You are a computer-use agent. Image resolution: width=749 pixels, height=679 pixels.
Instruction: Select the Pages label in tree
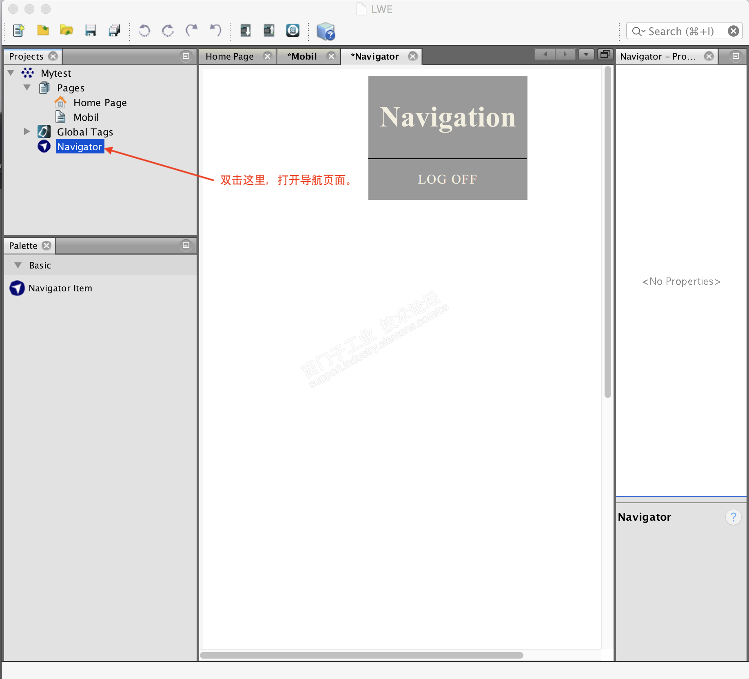click(71, 88)
